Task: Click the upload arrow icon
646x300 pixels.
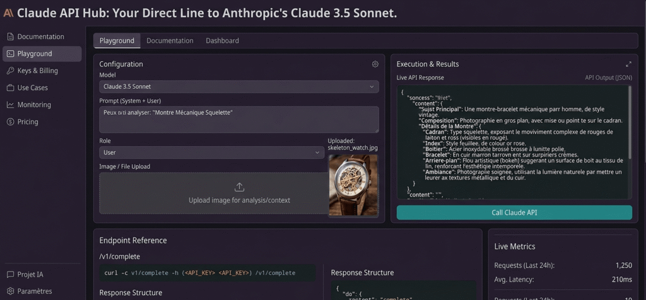Action: (239, 187)
